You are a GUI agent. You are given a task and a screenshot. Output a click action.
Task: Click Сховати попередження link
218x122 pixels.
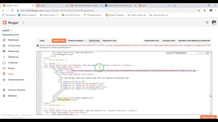(61, 47)
